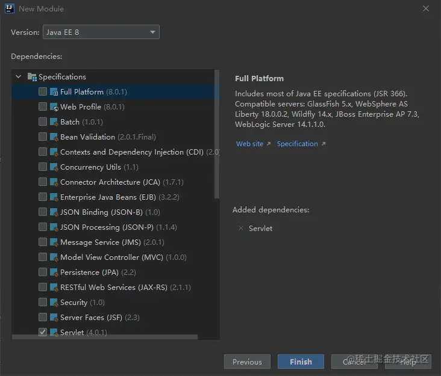
Task: Enable the Bean Validation checkbox
Action: 43,137
